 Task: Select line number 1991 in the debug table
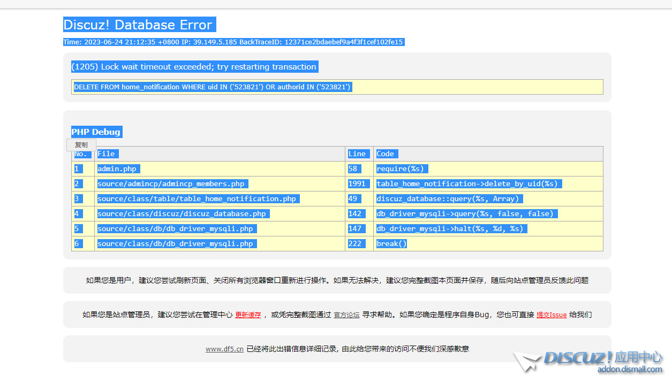(x=358, y=183)
